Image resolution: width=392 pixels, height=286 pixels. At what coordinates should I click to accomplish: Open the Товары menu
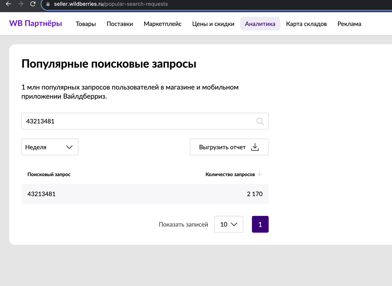click(86, 24)
